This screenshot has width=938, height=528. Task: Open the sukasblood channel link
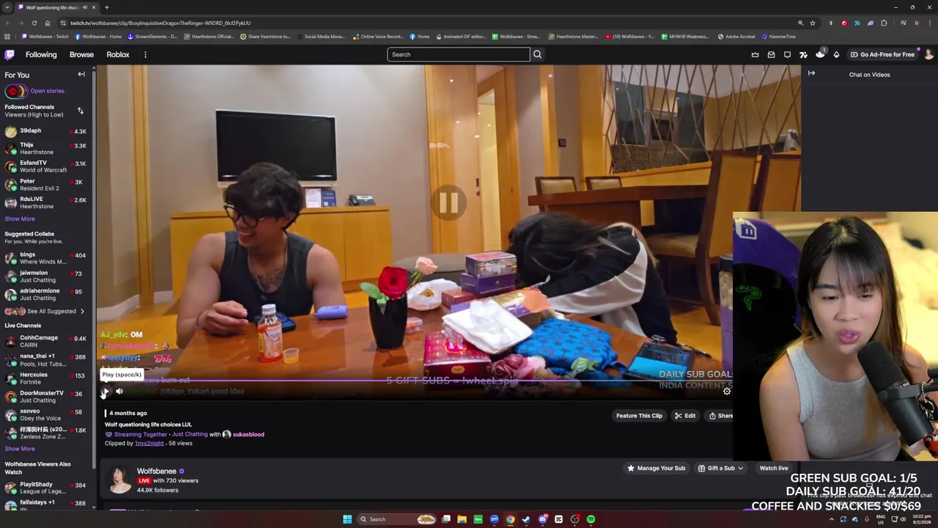248,434
